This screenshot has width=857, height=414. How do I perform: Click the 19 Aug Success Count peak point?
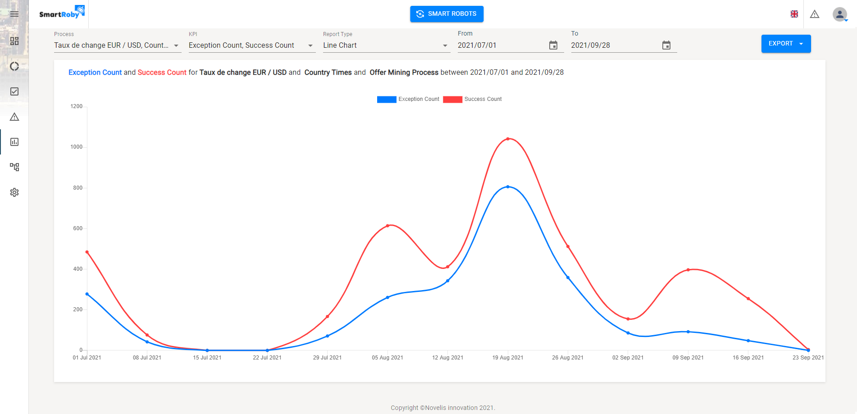[508, 139]
